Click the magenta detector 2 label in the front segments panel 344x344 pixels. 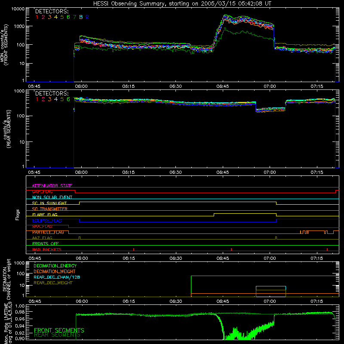point(43,17)
